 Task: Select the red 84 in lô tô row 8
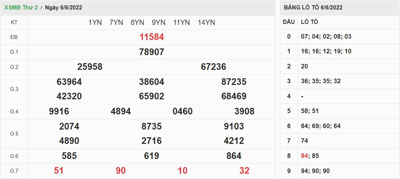tap(304, 156)
